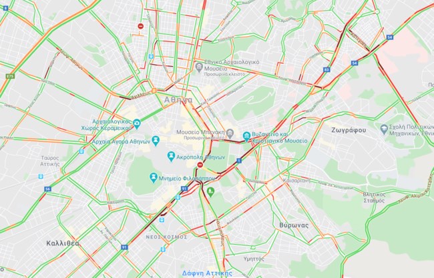Click the School of Civil Engineering marker
434x278 pixels.
pos(384,129)
